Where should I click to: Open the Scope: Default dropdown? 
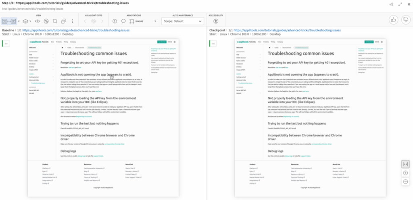[x=182, y=21]
